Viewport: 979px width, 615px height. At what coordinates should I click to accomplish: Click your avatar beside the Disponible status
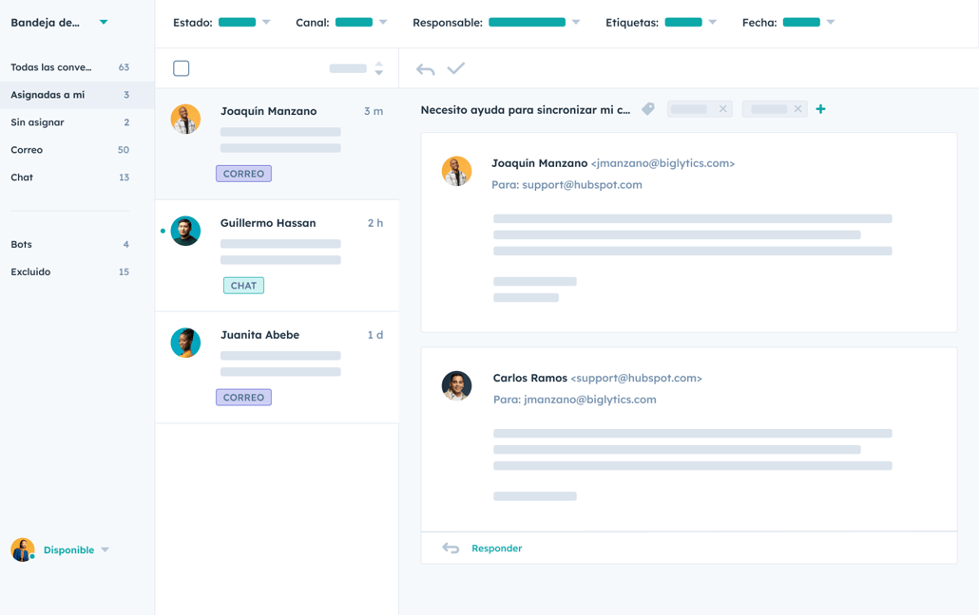tap(21, 550)
